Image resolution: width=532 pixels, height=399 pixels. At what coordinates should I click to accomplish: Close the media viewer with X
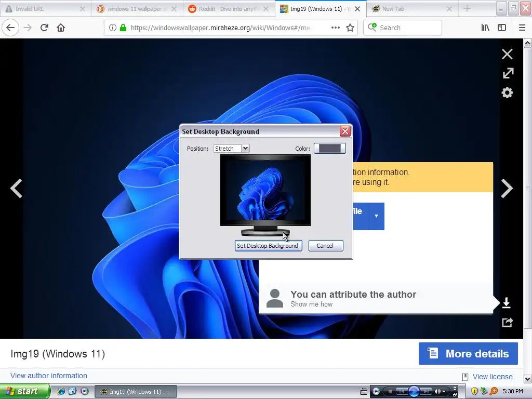point(507,54)
